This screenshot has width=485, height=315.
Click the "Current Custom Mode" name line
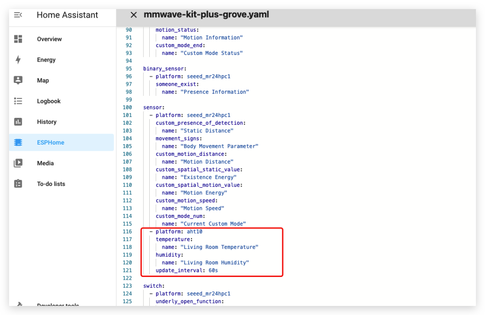(x=204, y=224)
